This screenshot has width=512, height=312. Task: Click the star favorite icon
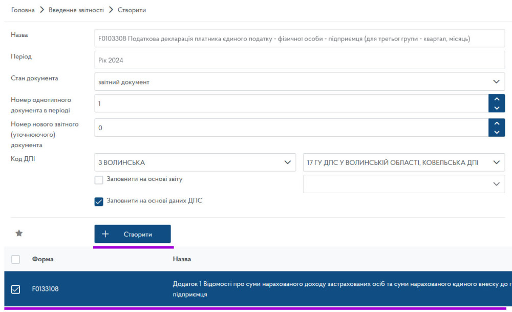pos(19,233)
